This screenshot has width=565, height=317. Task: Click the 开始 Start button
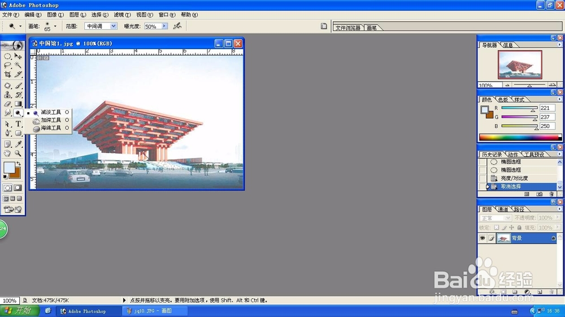point(20,311)
